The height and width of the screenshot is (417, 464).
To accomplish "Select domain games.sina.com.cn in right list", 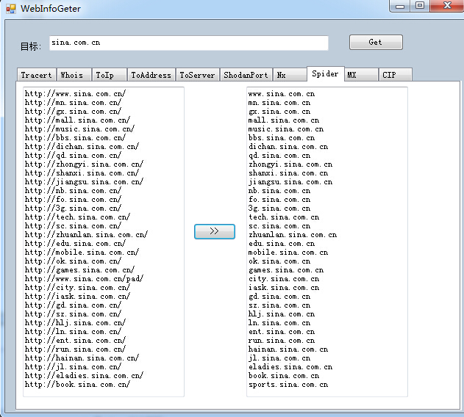I will [x=286, y=270].
